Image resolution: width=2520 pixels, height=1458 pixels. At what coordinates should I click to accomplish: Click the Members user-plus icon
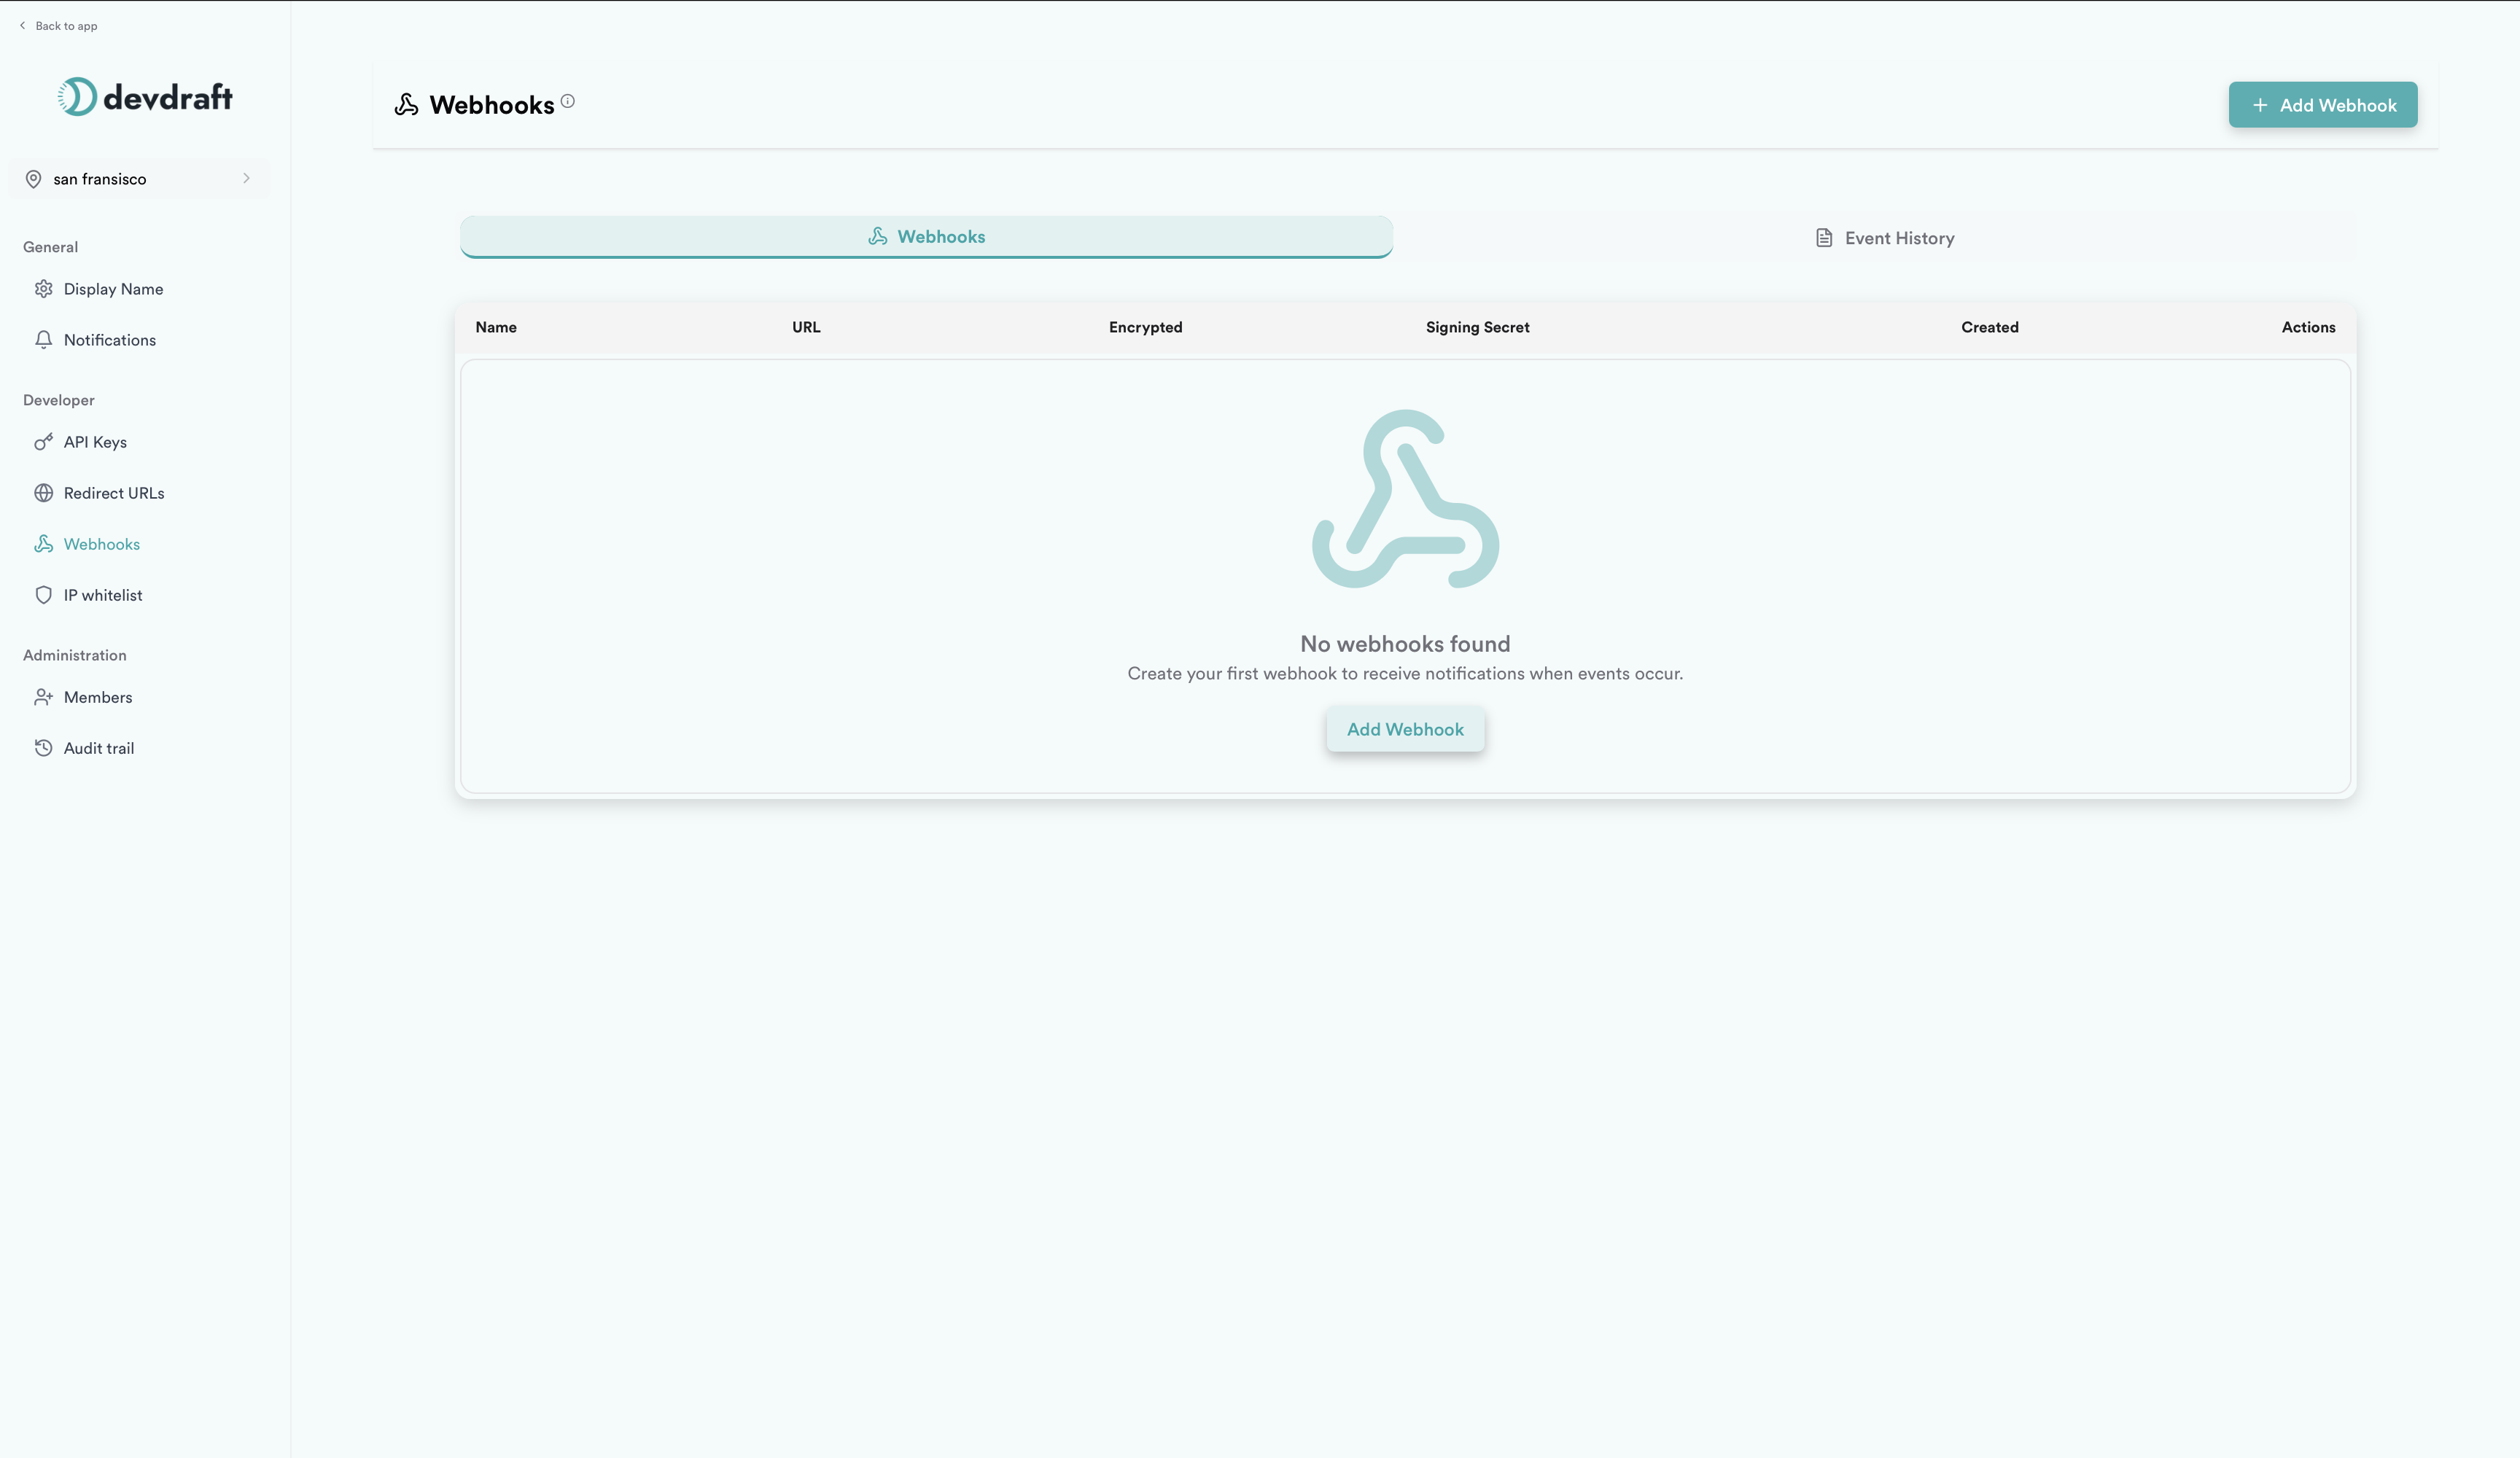(x=43, y=697)
